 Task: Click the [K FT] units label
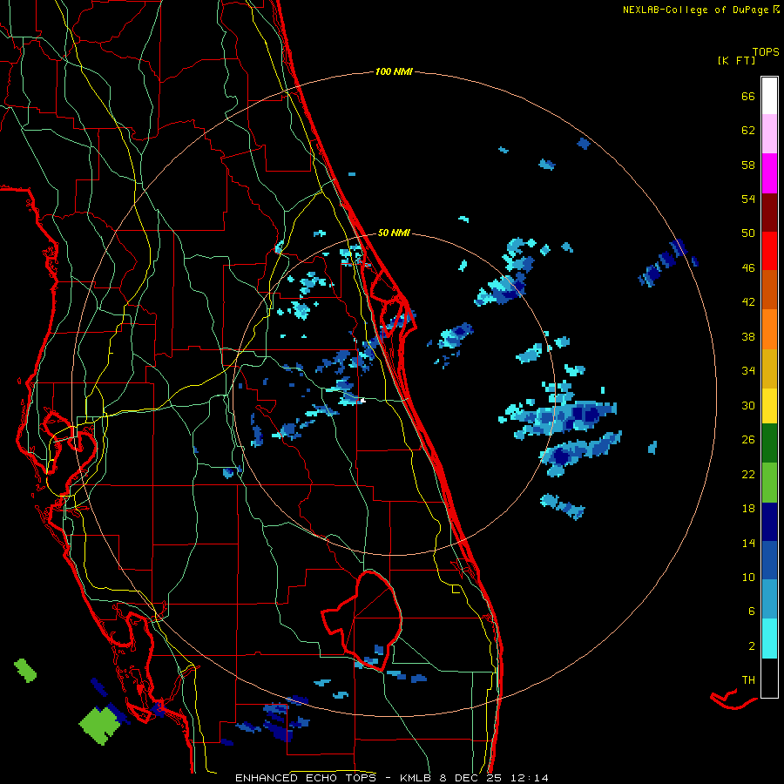pos(736,60)
